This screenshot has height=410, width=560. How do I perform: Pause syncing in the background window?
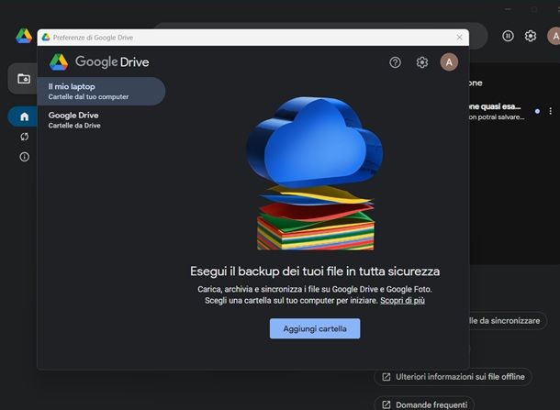508,36
